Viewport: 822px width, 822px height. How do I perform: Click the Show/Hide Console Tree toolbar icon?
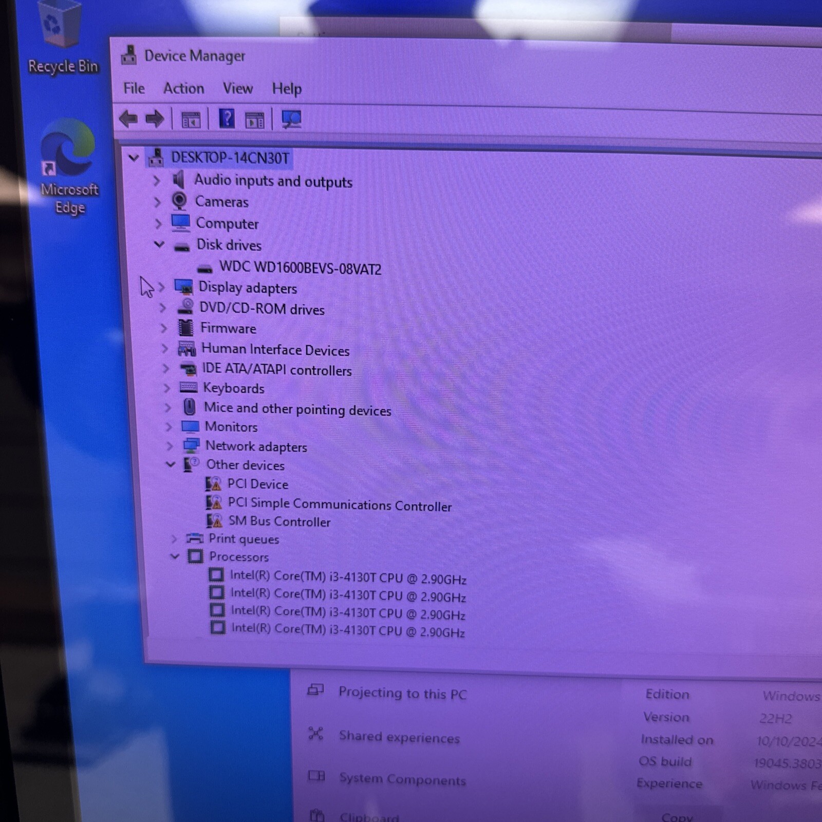[x=191, y=120]
